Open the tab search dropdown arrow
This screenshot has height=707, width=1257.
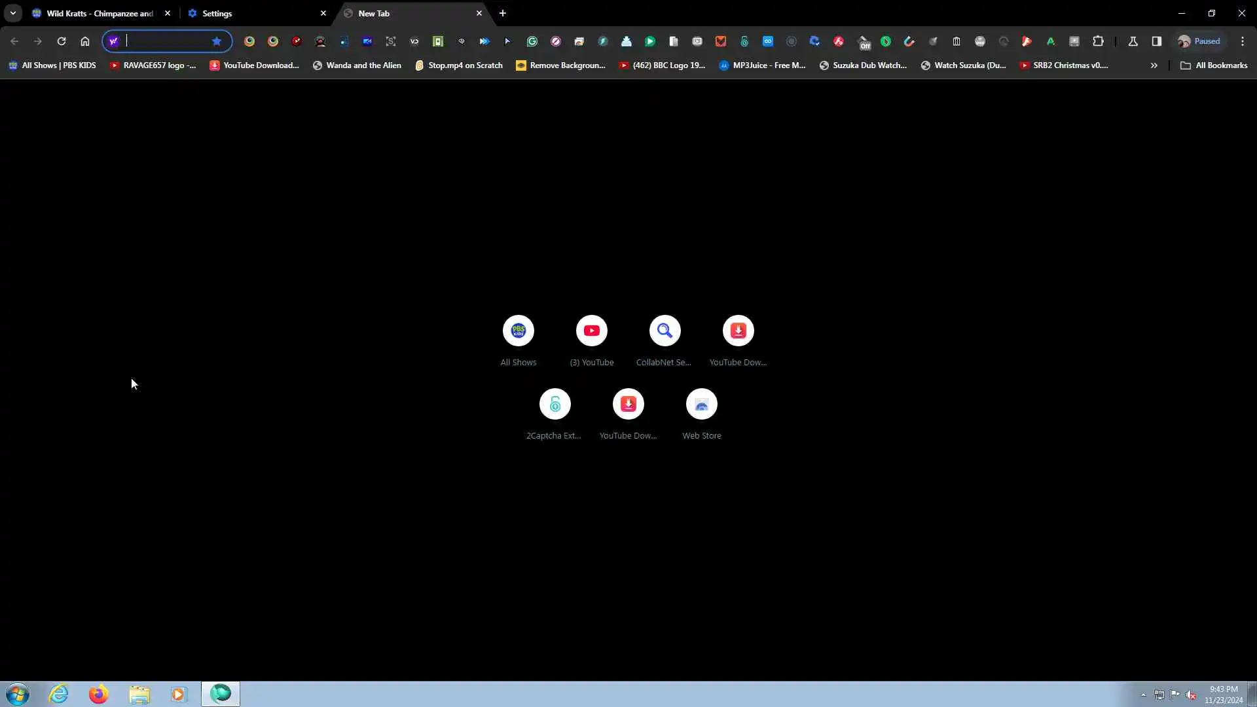[13, 13]
